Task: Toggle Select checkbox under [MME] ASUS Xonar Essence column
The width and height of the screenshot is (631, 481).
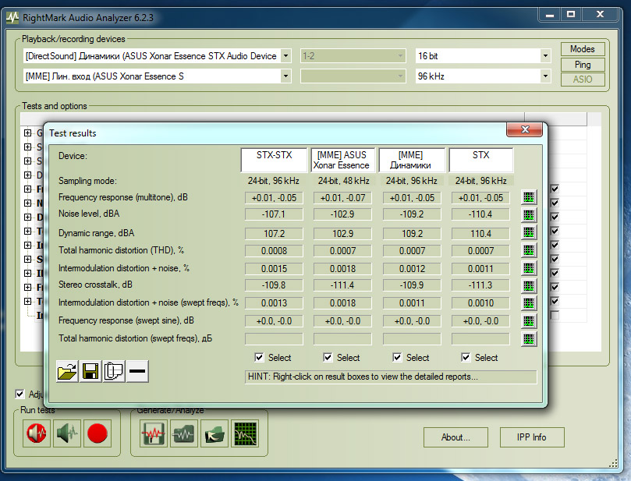Action: click(328, 357)
